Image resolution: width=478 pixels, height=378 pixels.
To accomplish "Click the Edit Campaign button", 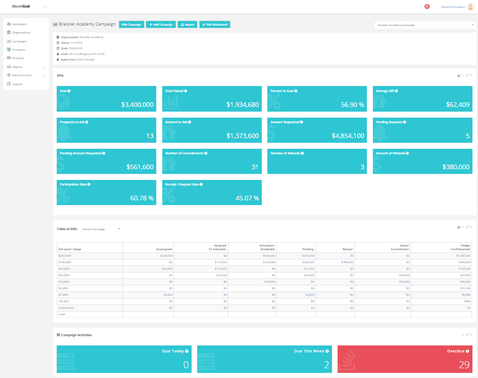I will coord(132,24).
